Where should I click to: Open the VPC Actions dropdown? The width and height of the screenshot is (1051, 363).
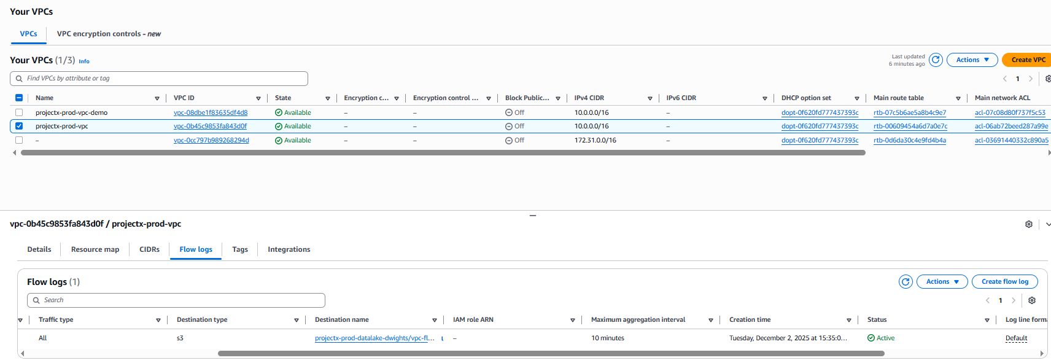(x=972, y=60)
